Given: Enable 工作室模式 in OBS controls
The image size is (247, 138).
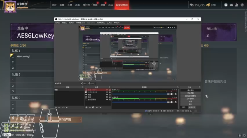Looking at the screenshot, I should (190, 99).
